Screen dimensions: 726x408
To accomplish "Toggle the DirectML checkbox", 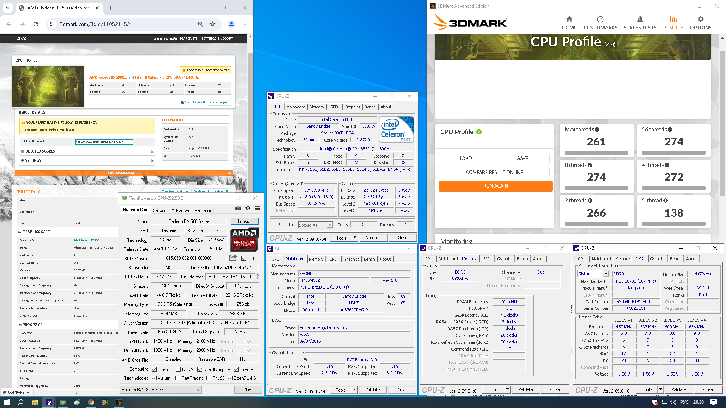I will [x=236, y=369].
